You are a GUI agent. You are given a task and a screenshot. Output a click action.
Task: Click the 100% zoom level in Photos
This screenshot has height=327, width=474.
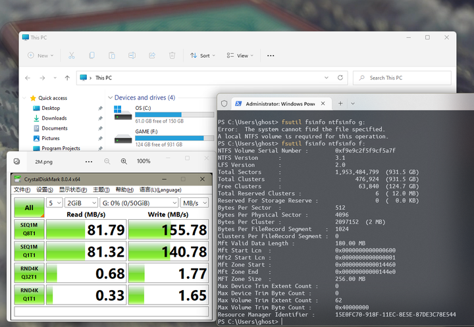click(x=144, y=161)
